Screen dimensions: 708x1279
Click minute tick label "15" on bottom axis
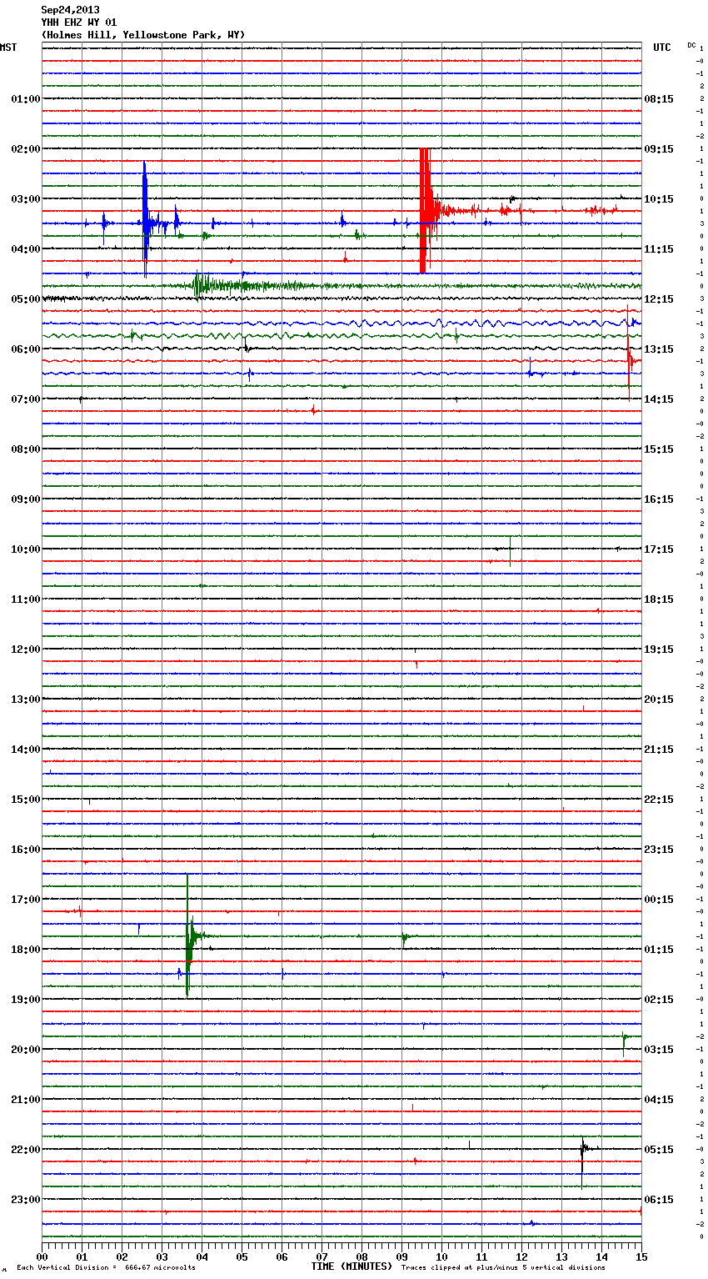coord(641,1256)
